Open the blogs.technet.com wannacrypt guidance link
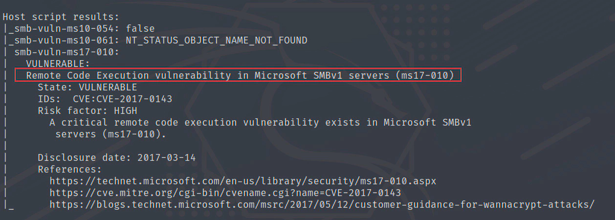This screenshot has height=220, width=615. pyautogui.click(x=322, y=205)
